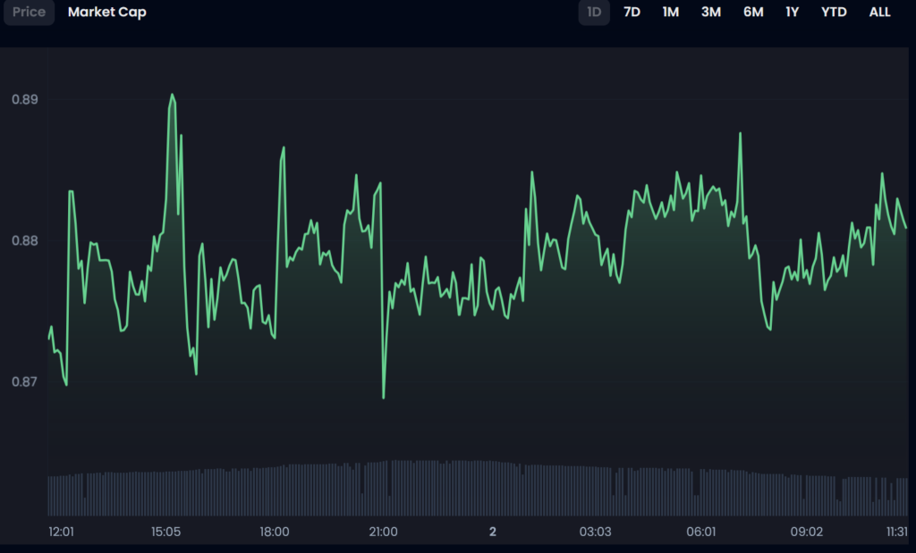
Task: Set chart range to 3M
Action: [710, 13]
